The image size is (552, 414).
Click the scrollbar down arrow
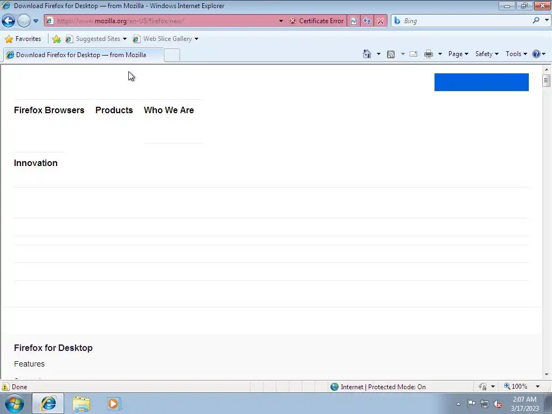pyautogui.click(x=547, y=375)
